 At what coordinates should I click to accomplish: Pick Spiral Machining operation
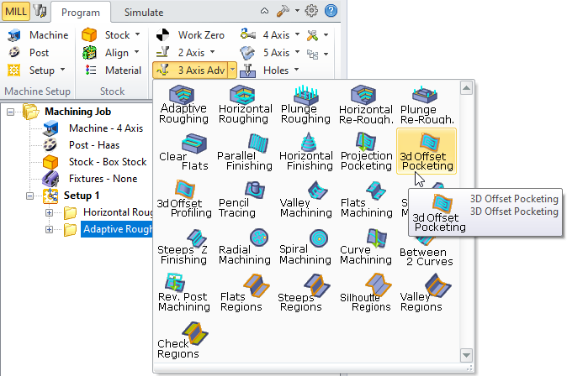[305, 246]
